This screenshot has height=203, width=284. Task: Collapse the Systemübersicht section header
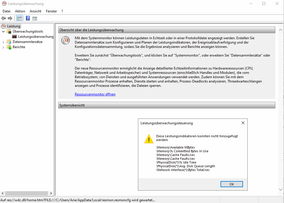(x=167, y=105)
